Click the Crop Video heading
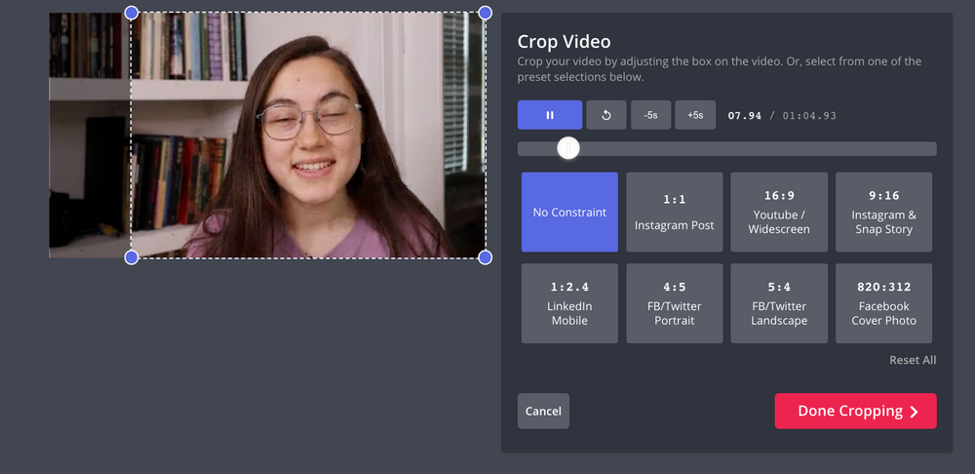Screen dimensions: 975x474 564,42
